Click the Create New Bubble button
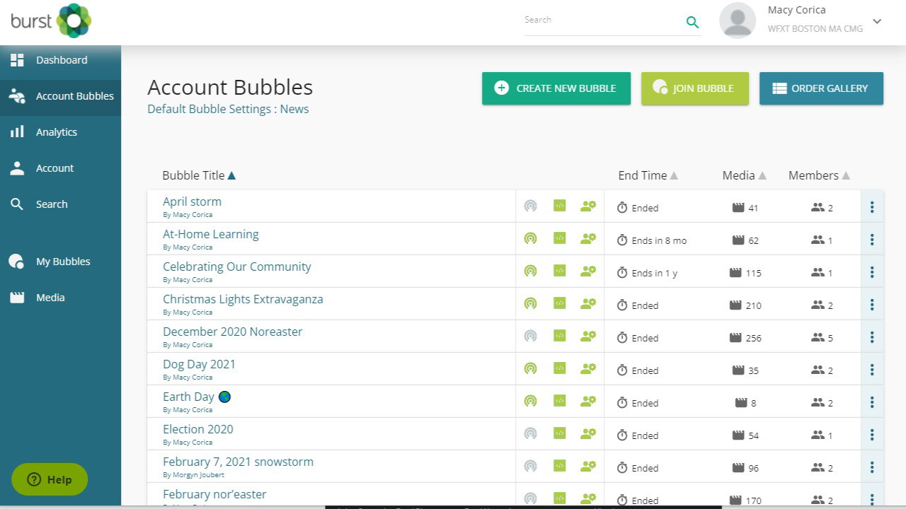906x509 pixels. tap(556, 88)
